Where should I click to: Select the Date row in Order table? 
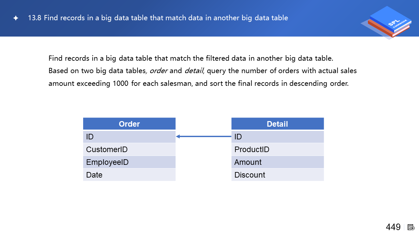click(129, 175)
